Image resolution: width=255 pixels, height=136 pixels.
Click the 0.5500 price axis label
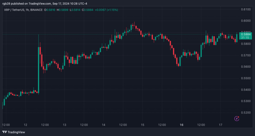click(246, 78)
